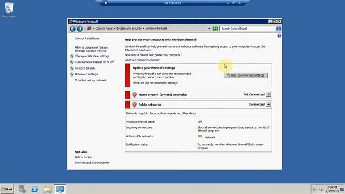Open Change notification settings link

pyautogui.click(x=92, y=56)
